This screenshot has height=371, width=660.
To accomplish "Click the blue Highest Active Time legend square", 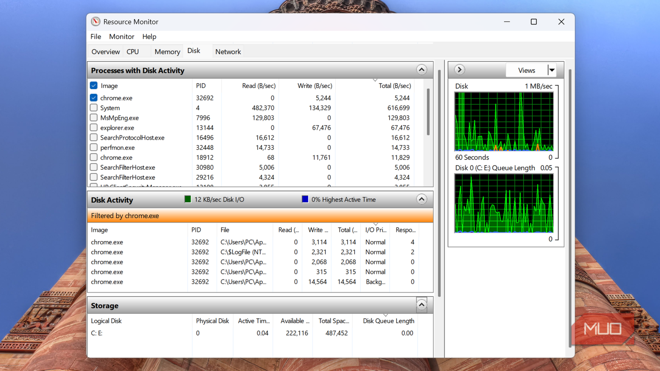I will (305, 199).
